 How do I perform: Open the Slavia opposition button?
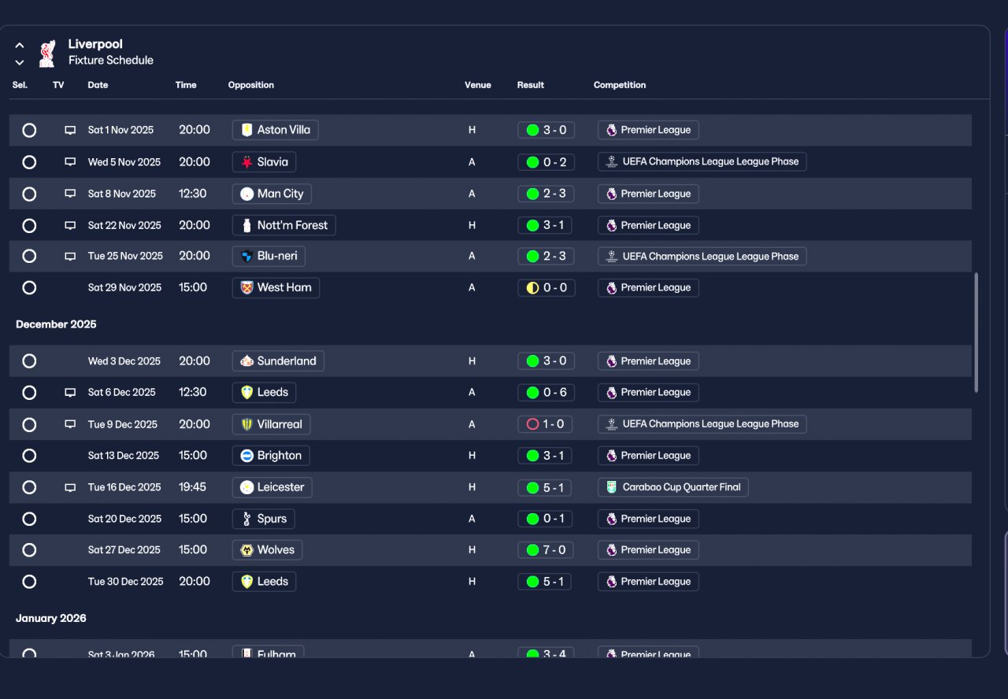264,162
